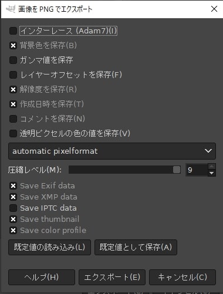
Task: Click the エクスポート(E) button
Action: pyautogui.click(x=112, y=277)
